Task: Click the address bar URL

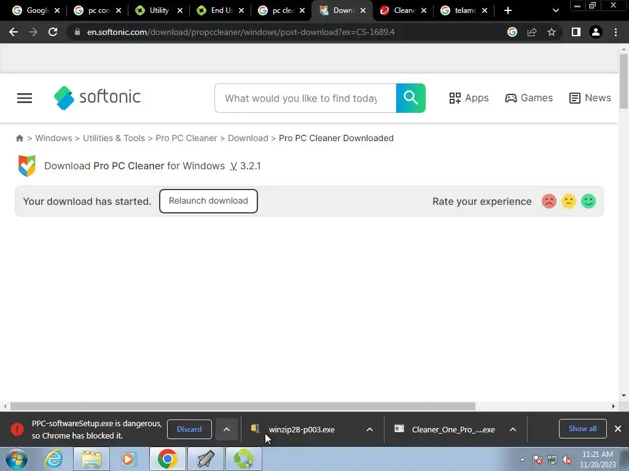Action: click(x=241, y=32)
